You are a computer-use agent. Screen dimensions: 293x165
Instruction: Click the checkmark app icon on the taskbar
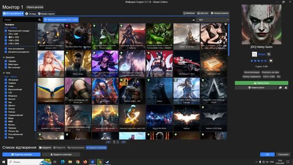(x=107, y=162)
